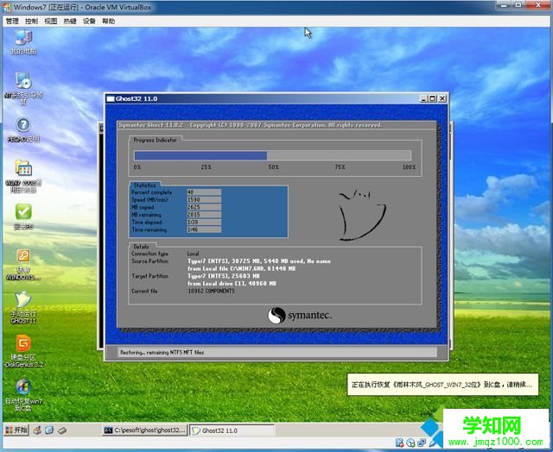This screenshot has height=452, width=553.
Task: Click the VirtualBox network status icon
Action: click(x=422, y=443)
